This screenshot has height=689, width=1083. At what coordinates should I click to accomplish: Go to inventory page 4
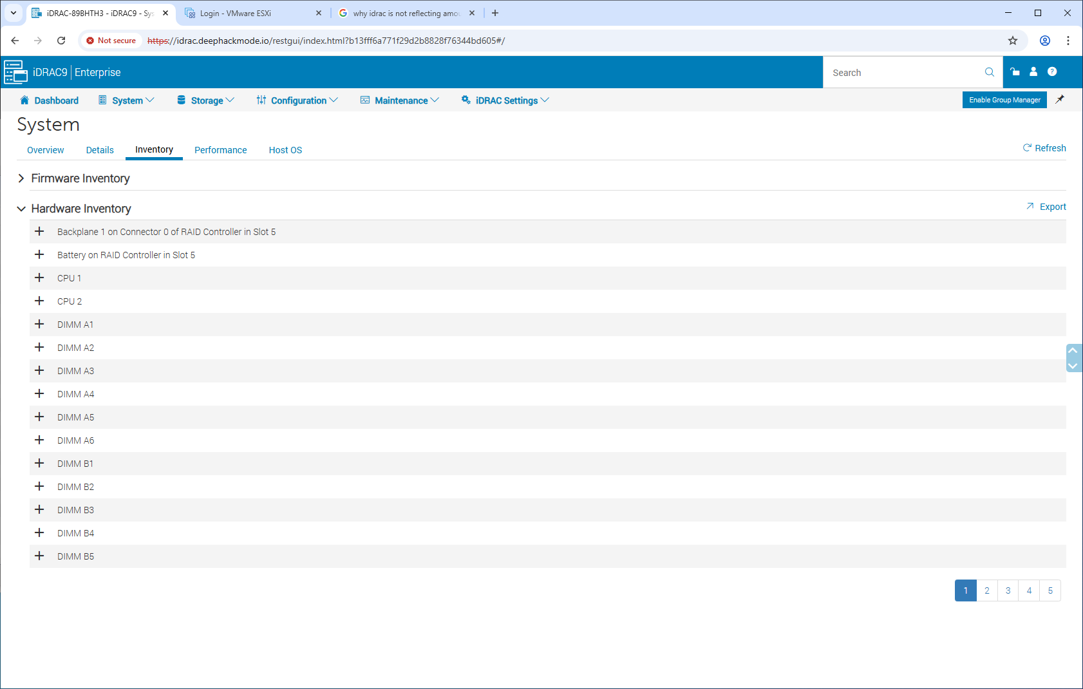tap(1029, 590)
